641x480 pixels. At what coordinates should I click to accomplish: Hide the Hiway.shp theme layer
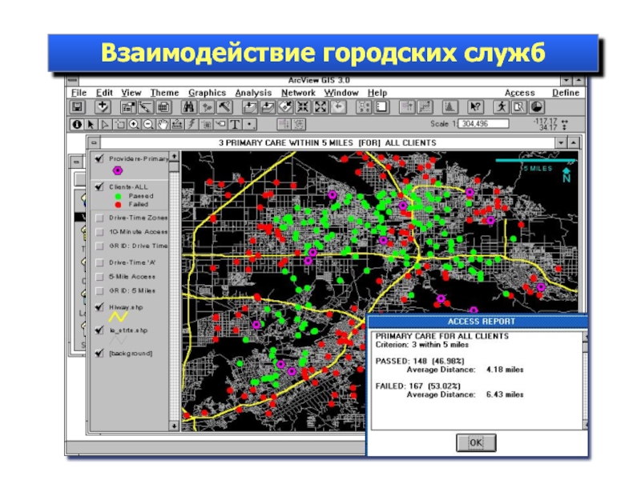pos(99,306)
